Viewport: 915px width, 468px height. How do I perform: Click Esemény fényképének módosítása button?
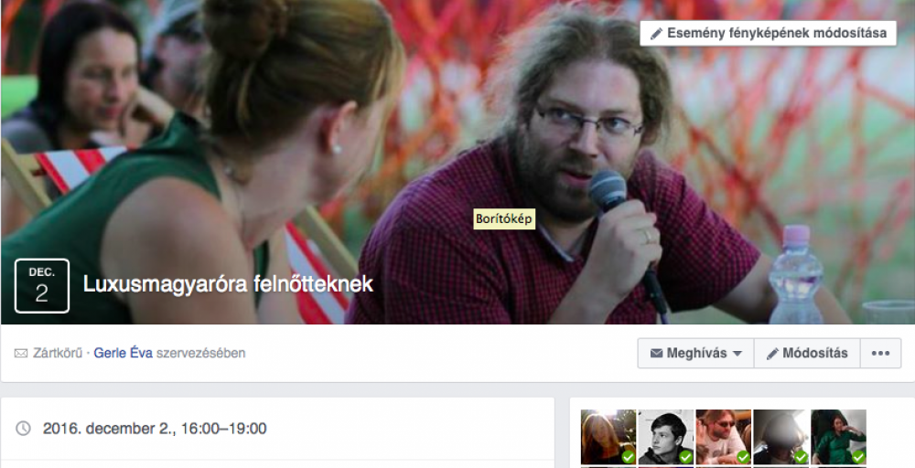click(768, 33)
